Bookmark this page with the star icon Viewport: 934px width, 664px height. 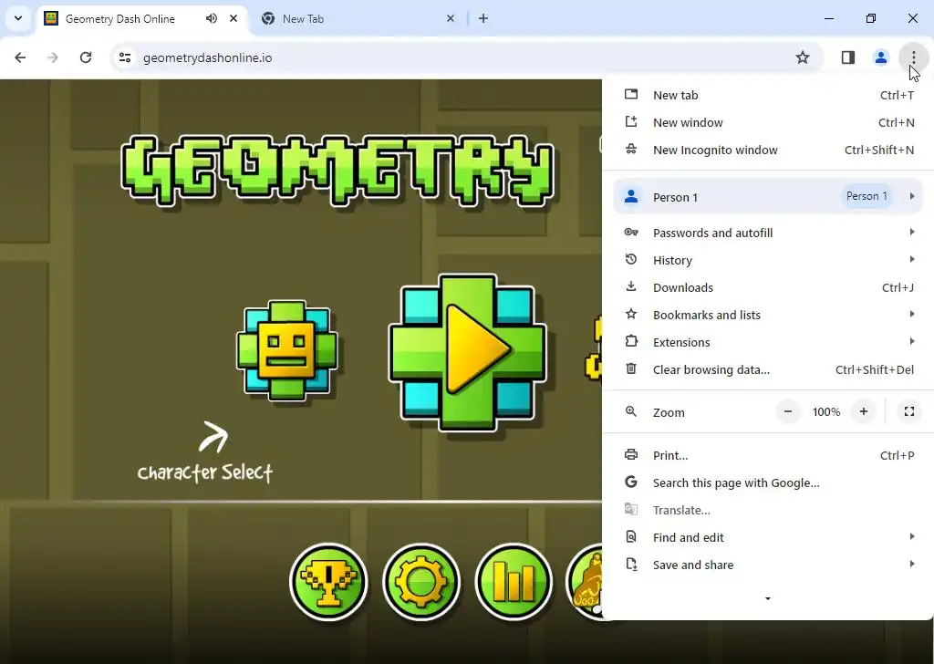pyautogui.click(x=803, y=57)
